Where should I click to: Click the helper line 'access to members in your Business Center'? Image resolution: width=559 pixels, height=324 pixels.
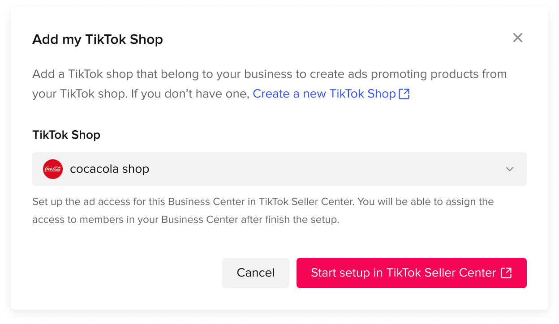pos(185,220)
